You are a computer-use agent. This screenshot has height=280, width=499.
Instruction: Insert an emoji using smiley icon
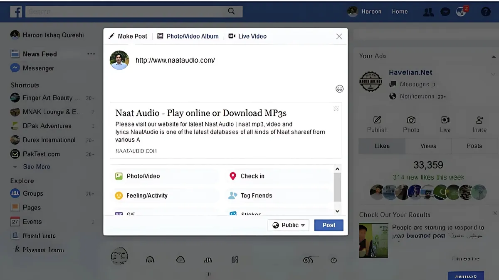(x=339, y=89)
